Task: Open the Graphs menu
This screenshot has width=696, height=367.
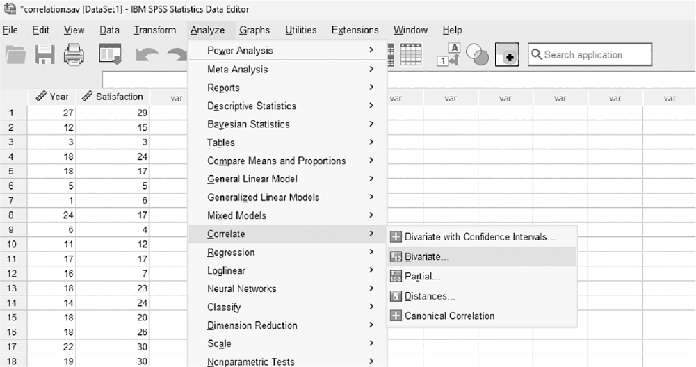Action: 254,30
